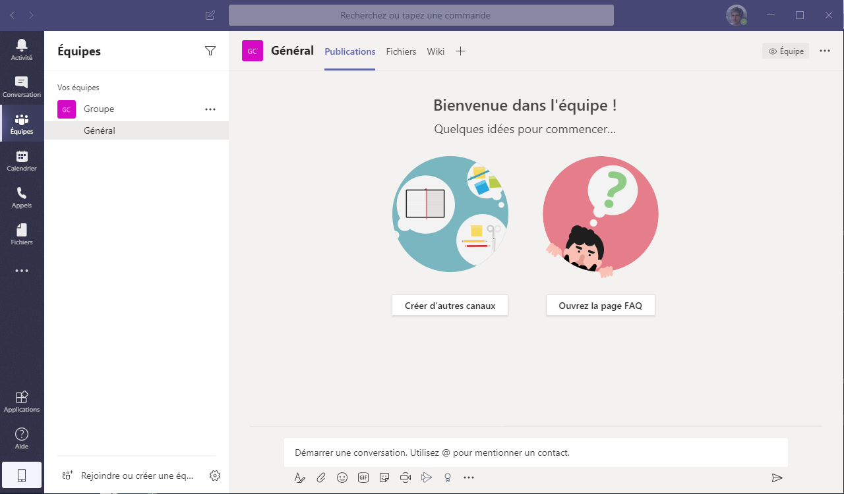The height and width of the screenshot is (494, 844).
Task: Filter the teams list
Action: (x=210, y=51)
